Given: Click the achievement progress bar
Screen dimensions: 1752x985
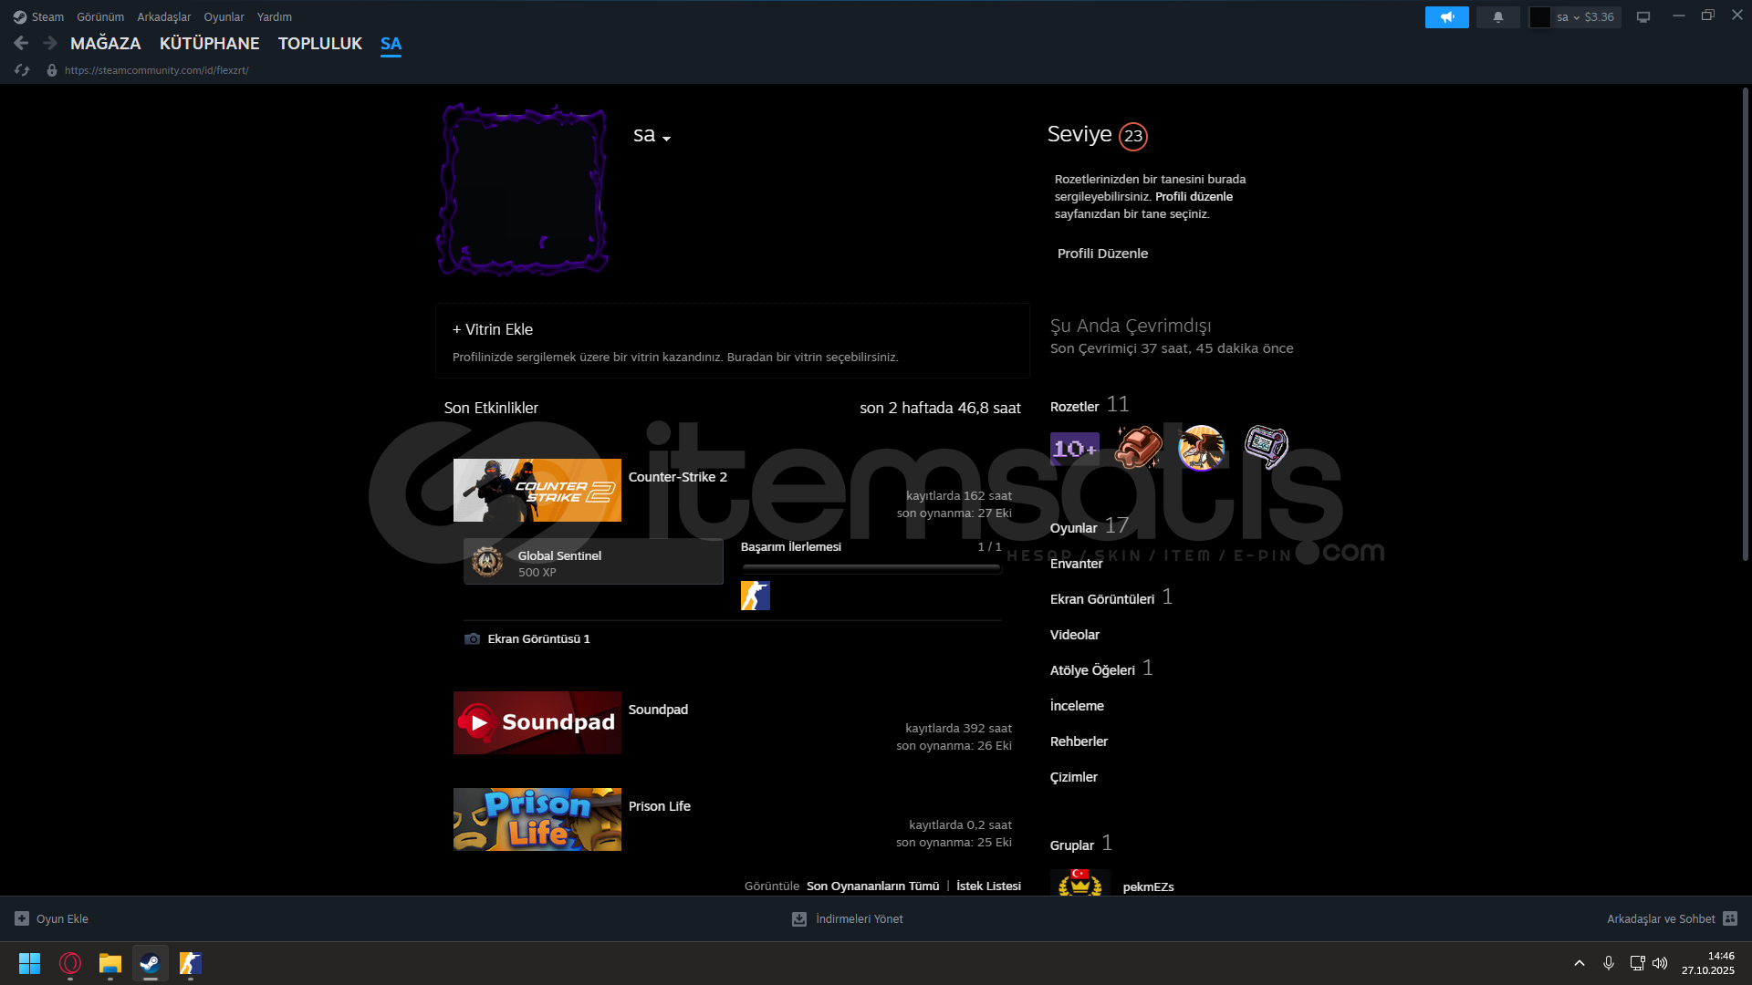Looking at the screenshot, I should (x=871, y=567).
